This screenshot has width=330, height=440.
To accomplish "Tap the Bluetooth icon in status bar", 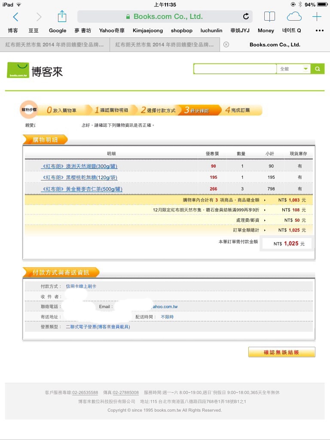I will point(300,4).
